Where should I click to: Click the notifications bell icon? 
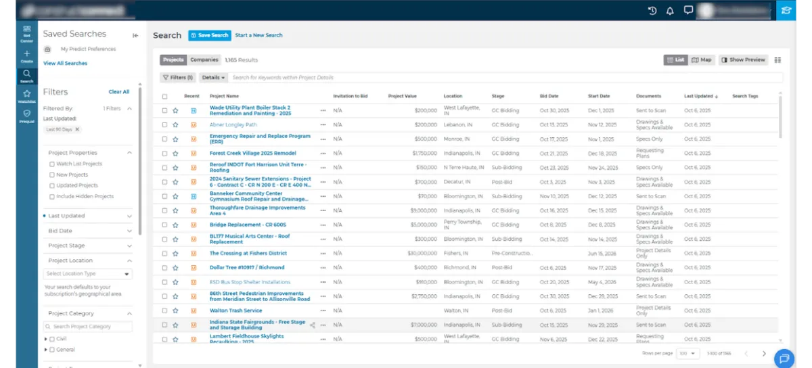[670, 11]
